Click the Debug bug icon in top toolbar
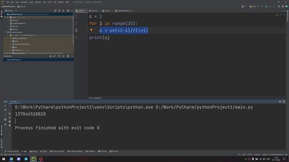The width and height of the screenshot is (289, 162). pyautogui.click(x=266, y=6)
